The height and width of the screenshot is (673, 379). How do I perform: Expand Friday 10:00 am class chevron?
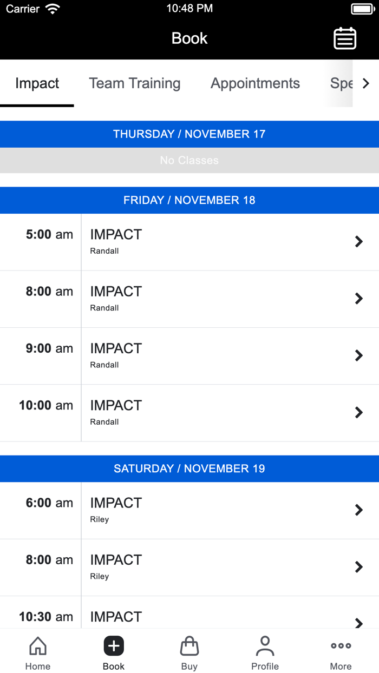(358, 413)
